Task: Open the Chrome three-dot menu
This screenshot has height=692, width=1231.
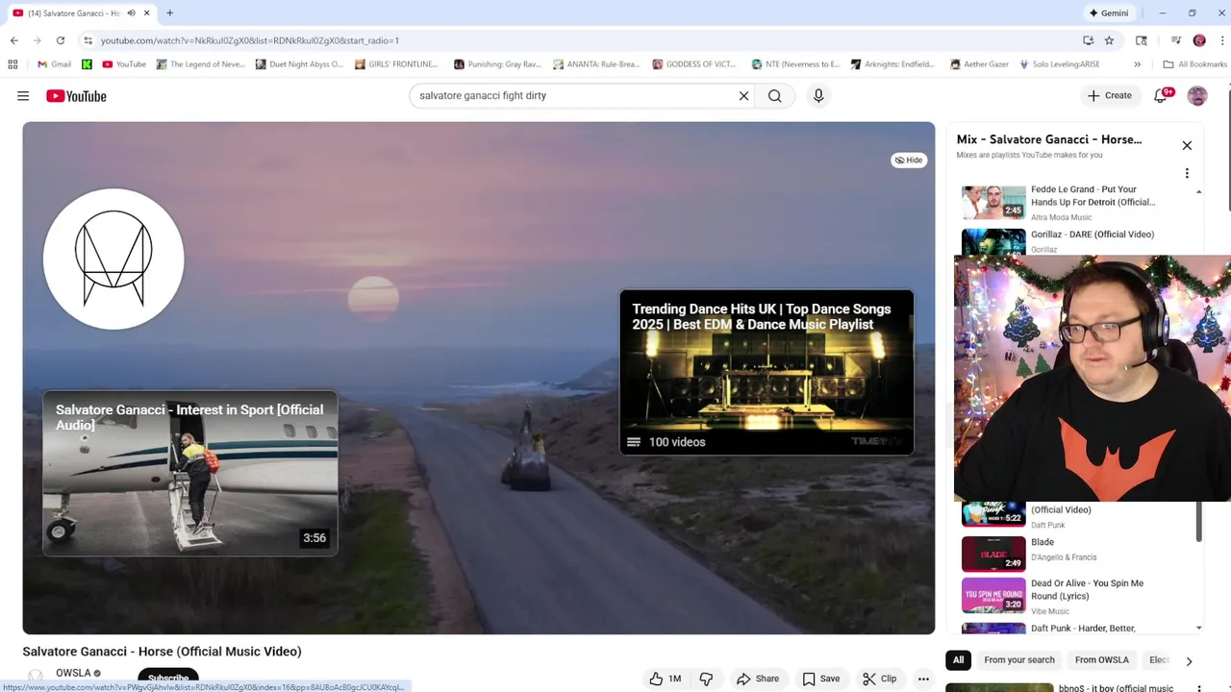Action: (x=1221, y=40)
